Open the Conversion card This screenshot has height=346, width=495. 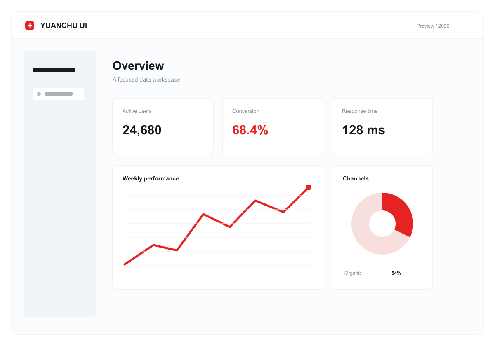click(273, 126)
